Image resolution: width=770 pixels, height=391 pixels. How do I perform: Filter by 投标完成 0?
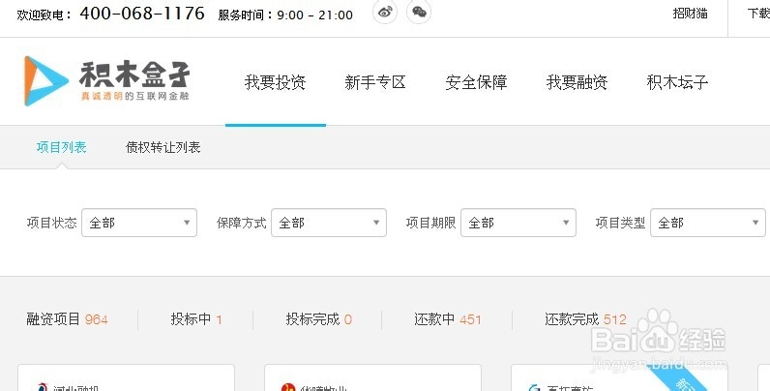(x=319, y=319)
